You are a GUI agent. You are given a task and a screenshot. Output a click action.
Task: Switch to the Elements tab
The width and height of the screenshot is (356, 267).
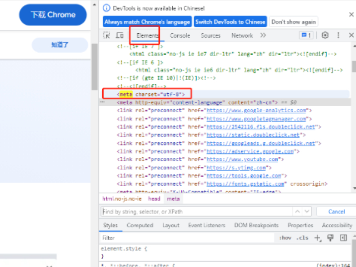point(147,36)
